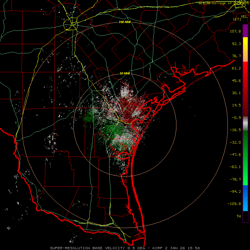Screen dimensions: 250x250
Task: Click the 76.7 value on velocity scale
Action: 236,56
